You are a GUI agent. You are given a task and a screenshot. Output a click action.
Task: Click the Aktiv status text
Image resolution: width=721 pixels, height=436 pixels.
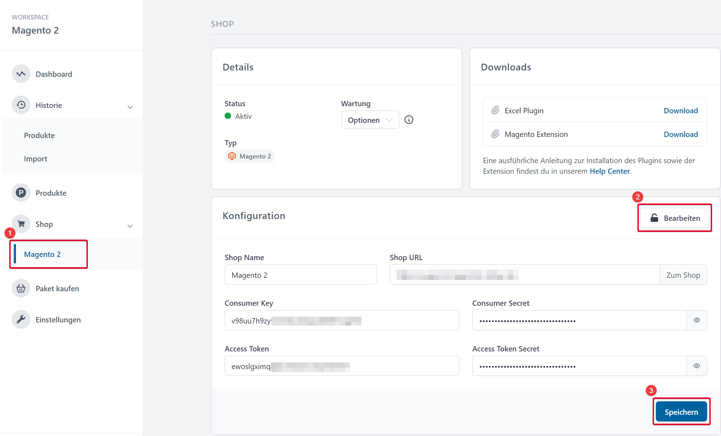point(243,116)
